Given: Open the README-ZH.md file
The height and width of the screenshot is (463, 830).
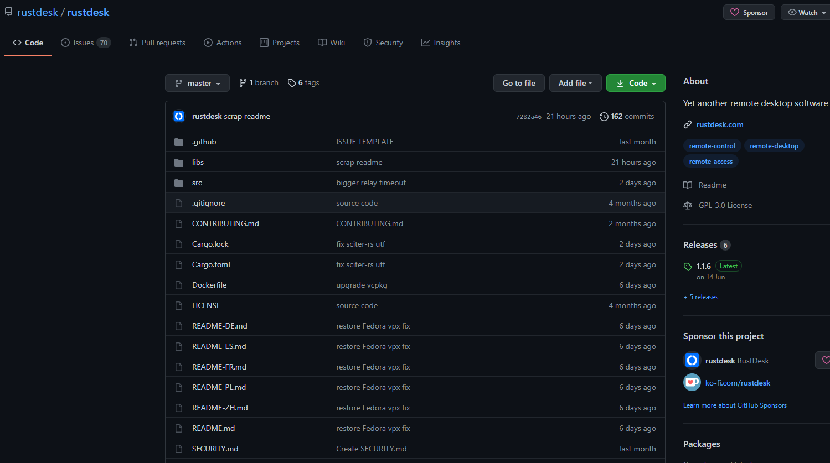Looking at the screenshot, I should 220,408.
